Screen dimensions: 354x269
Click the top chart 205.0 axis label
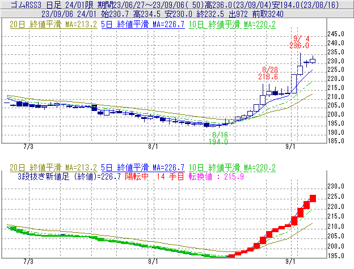pyautogui.click(x=336, y=105)
